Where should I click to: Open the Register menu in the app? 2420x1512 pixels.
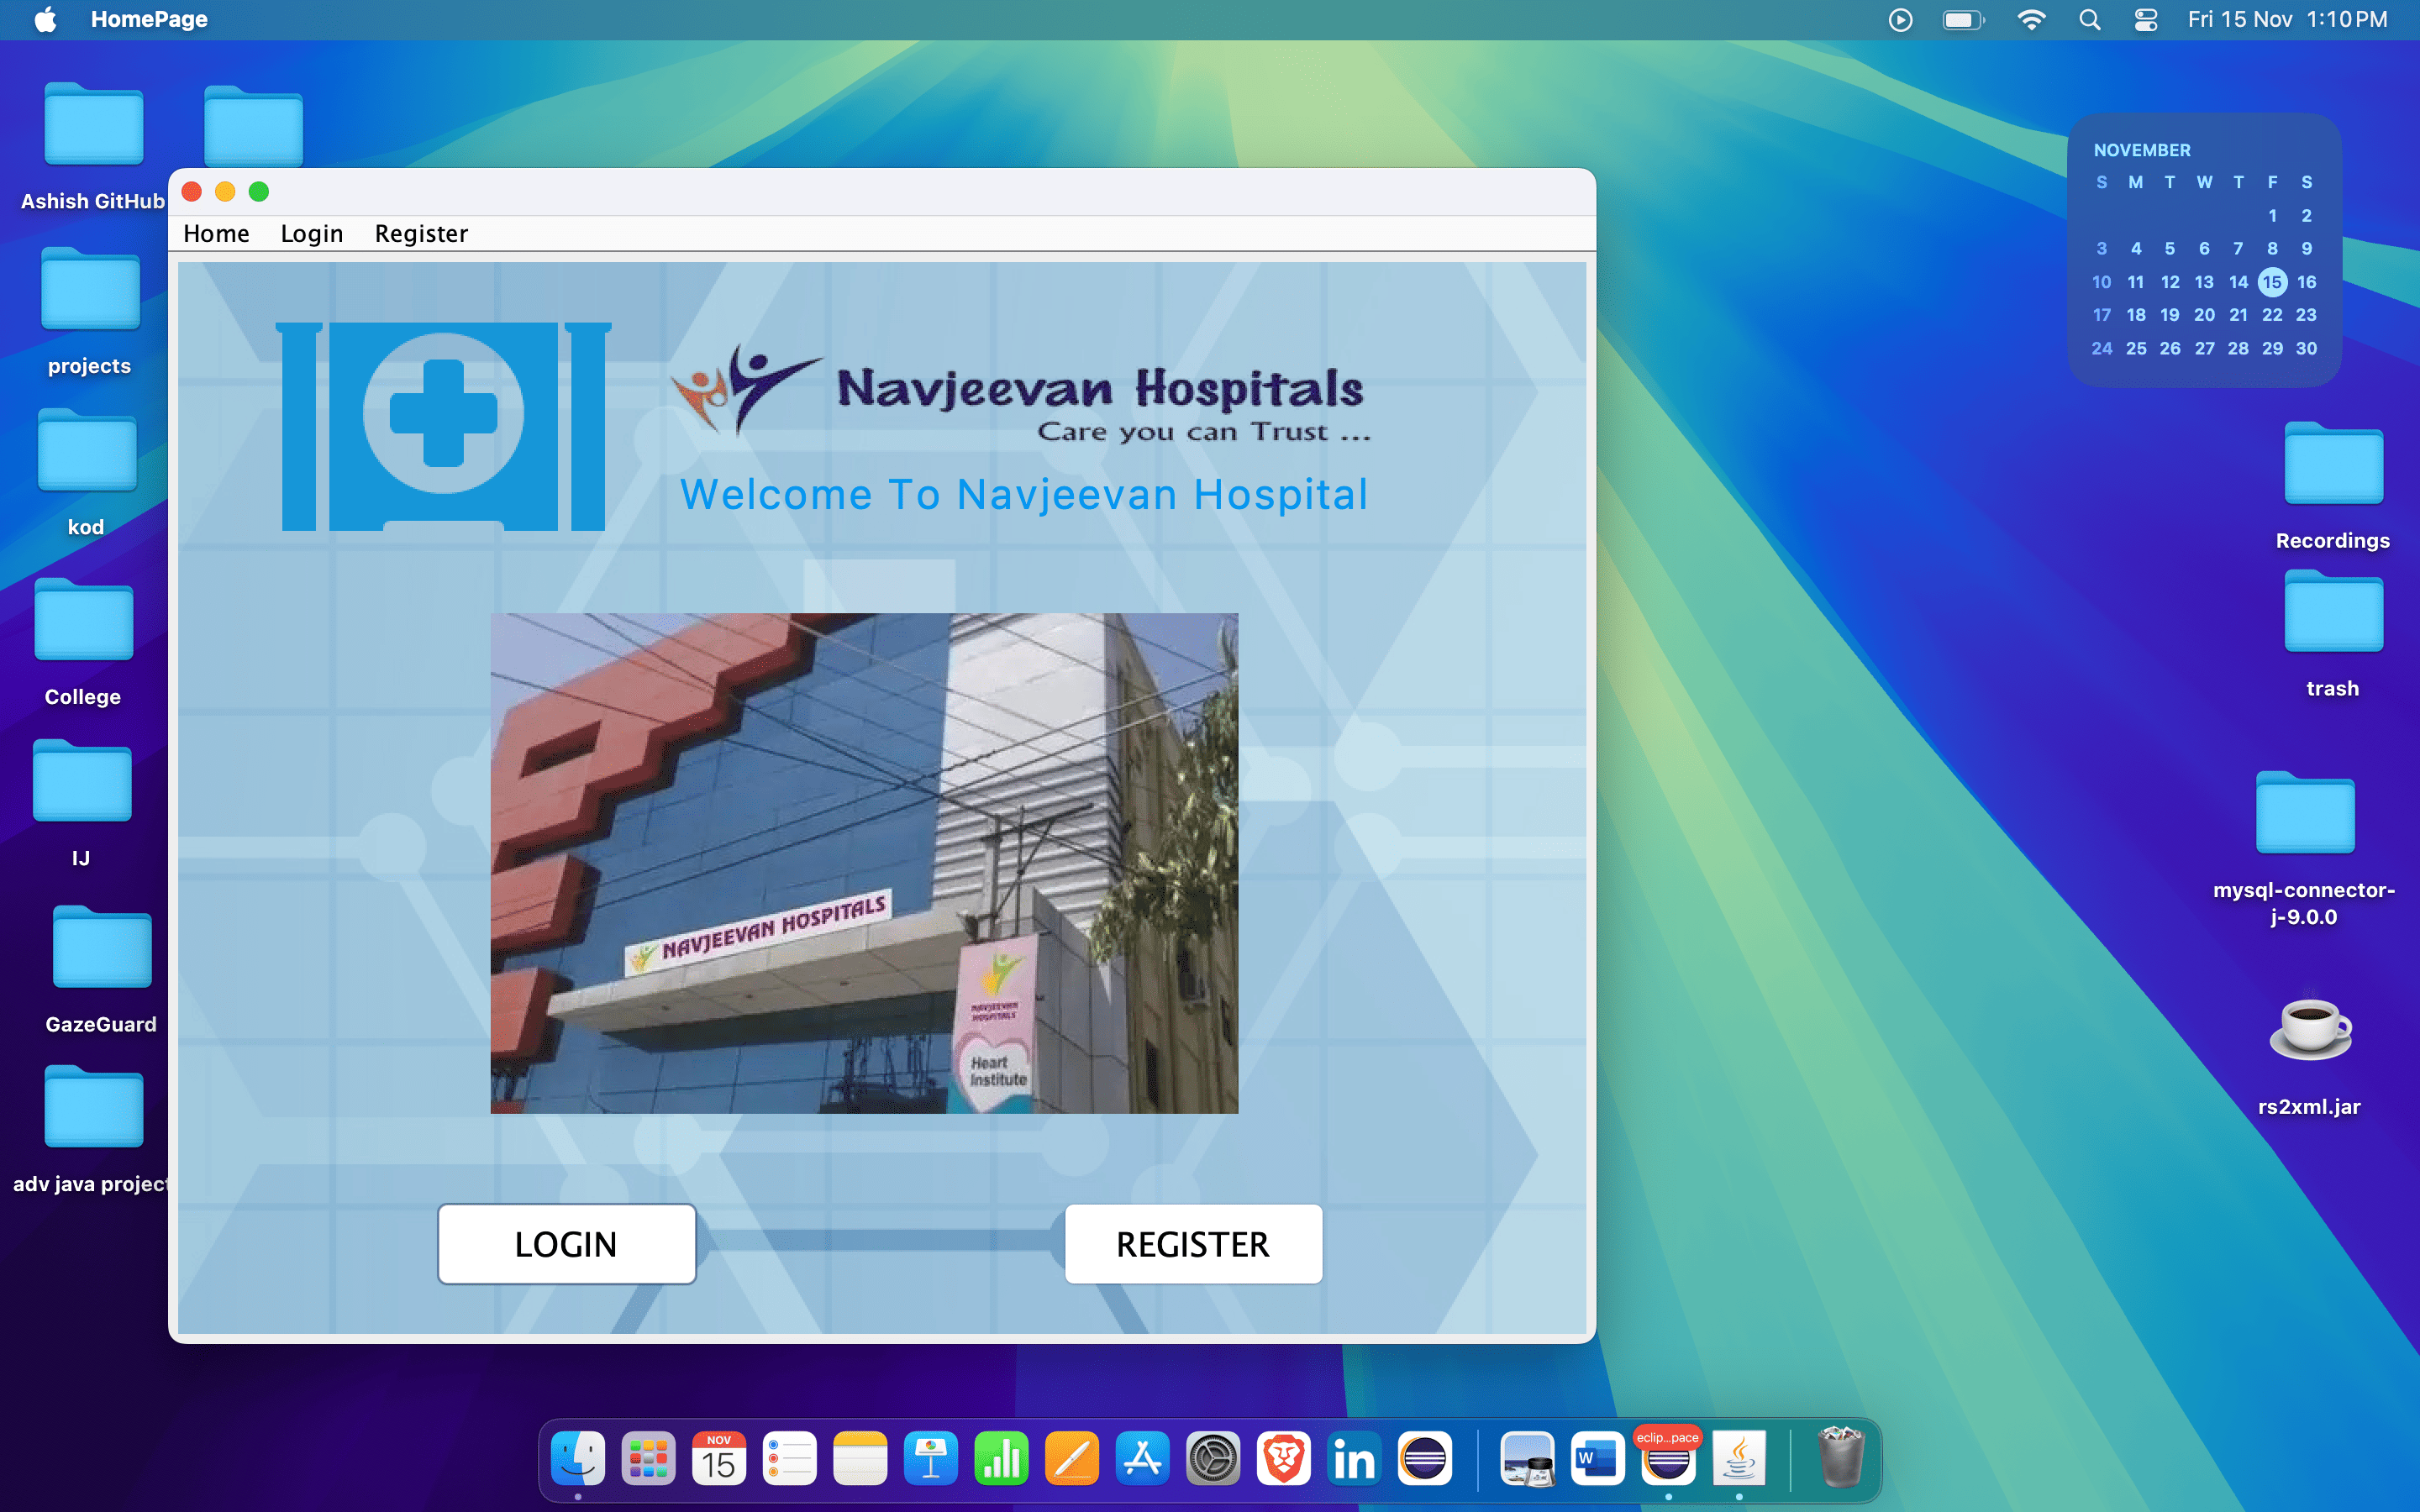(421, 233)
